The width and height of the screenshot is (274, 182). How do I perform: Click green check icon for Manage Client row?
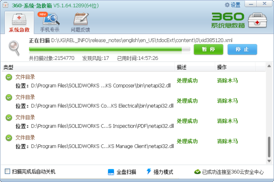(9, 138)
